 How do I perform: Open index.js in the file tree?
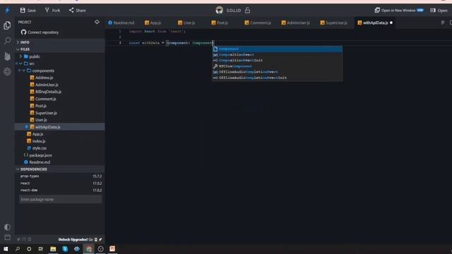tap(39, 141)
